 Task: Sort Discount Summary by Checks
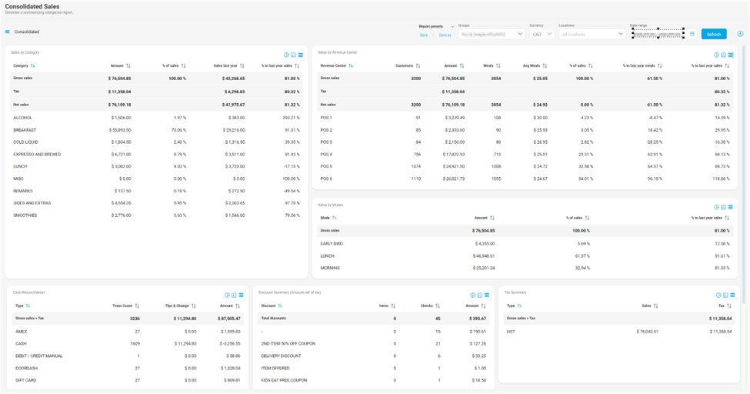coord(438,306)
